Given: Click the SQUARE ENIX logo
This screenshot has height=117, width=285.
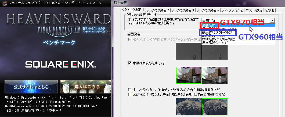Looking at the screenshot, I should click(60, 65).
